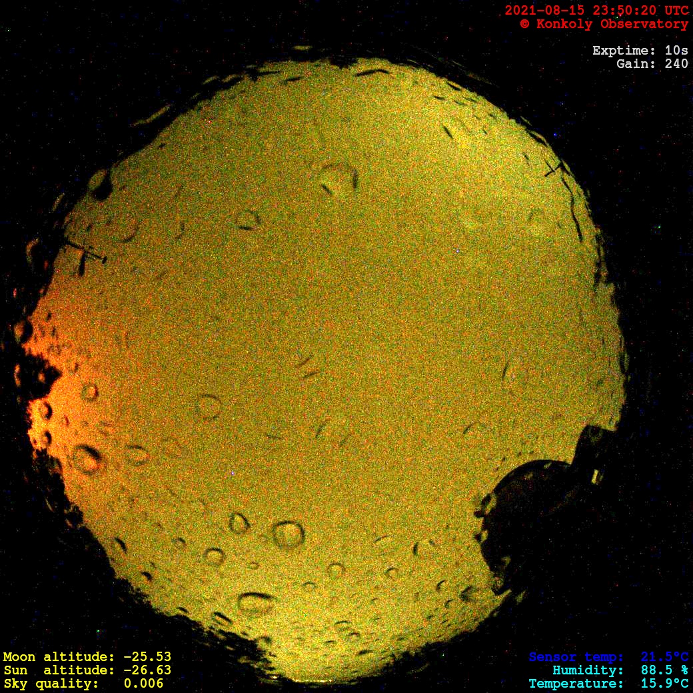
Task: Click the Moon altitude label
Action: pyautogui.click(x=59, y=657)
